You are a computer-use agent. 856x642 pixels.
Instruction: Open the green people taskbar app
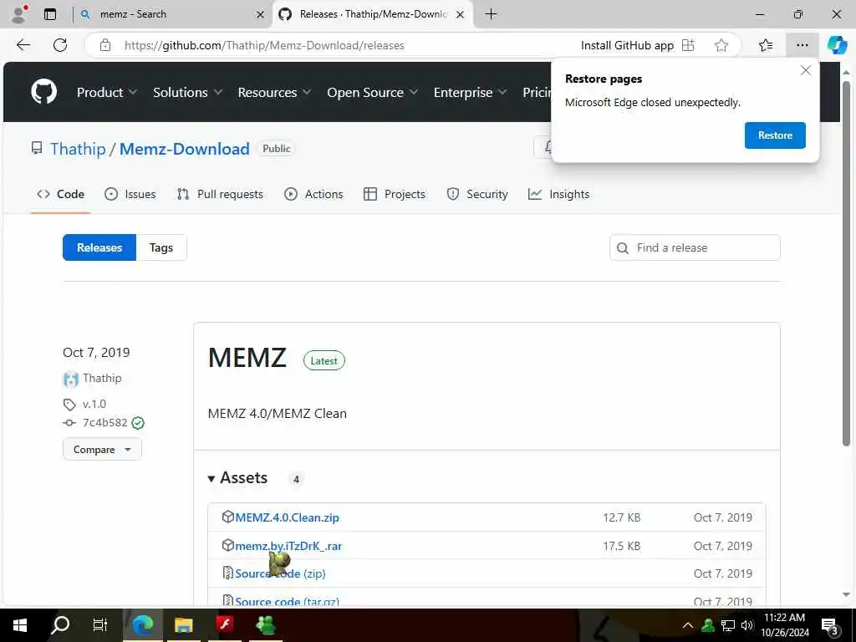tap(266, 624)
